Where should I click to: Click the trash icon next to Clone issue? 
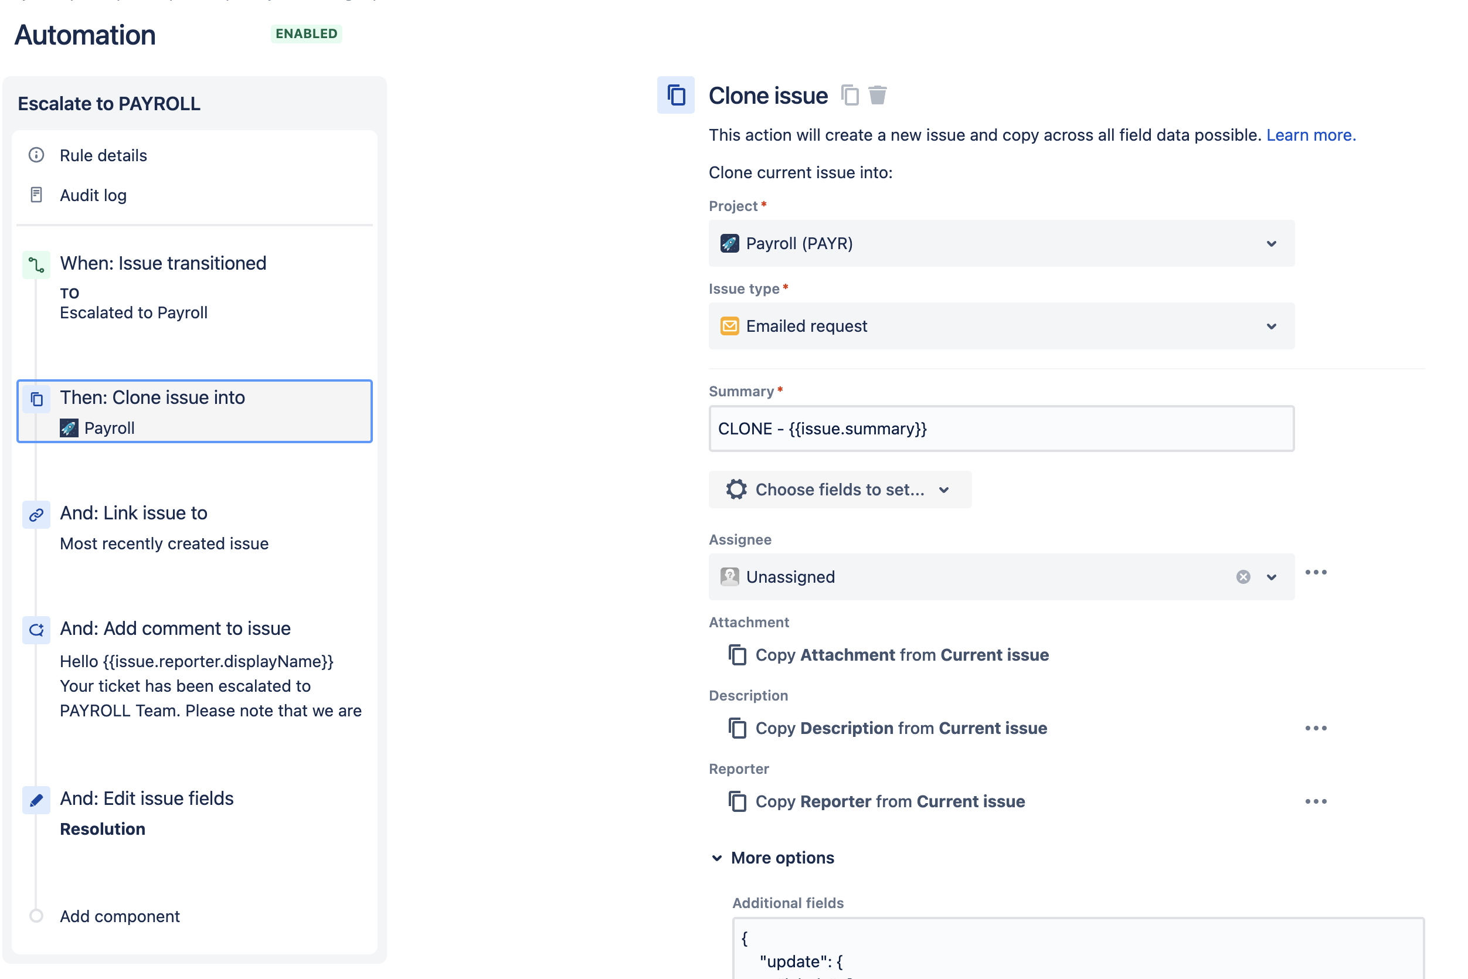point(877,96)
